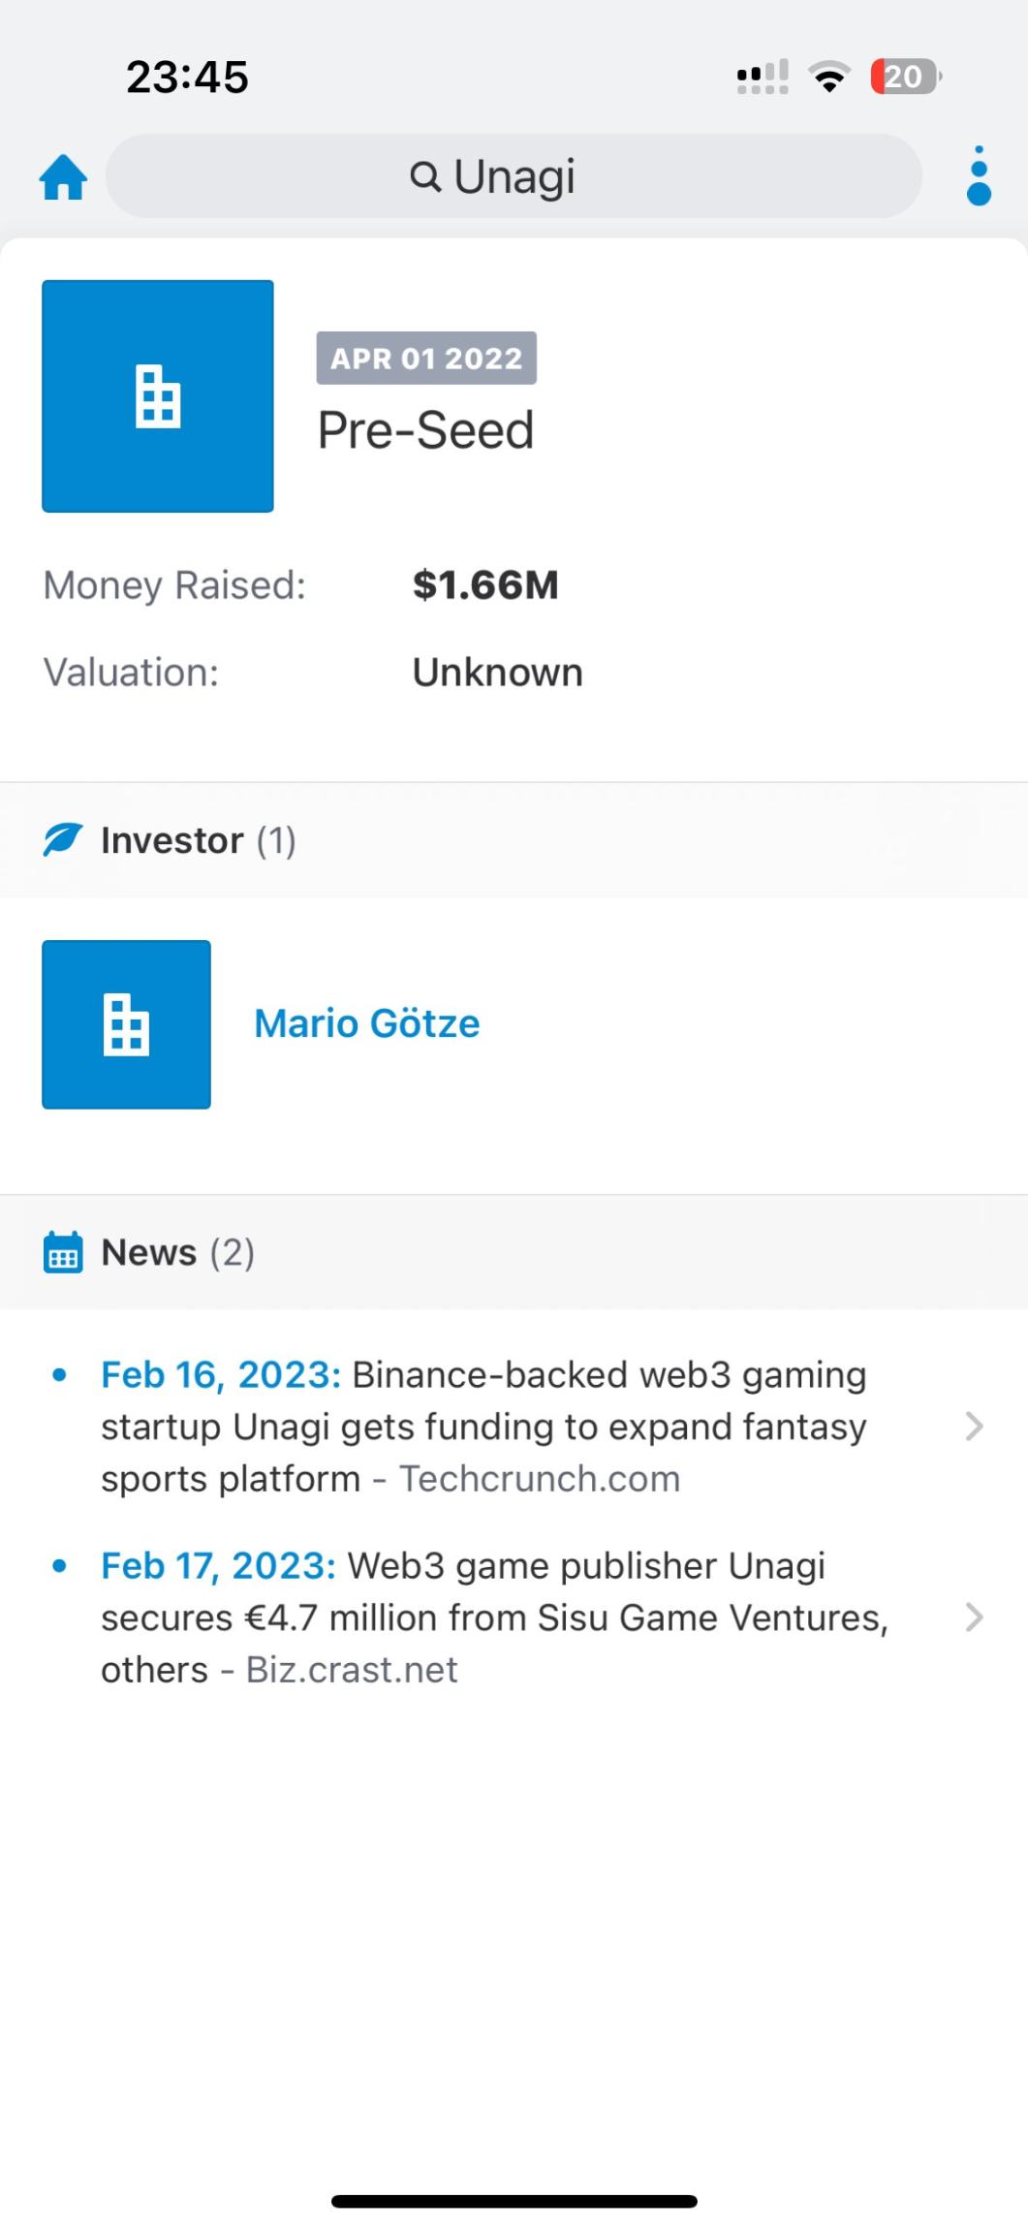Open the Feb 17, 2023 news article
Viewport: 1028px width, 2229px height.
(x=484, y=1617)
